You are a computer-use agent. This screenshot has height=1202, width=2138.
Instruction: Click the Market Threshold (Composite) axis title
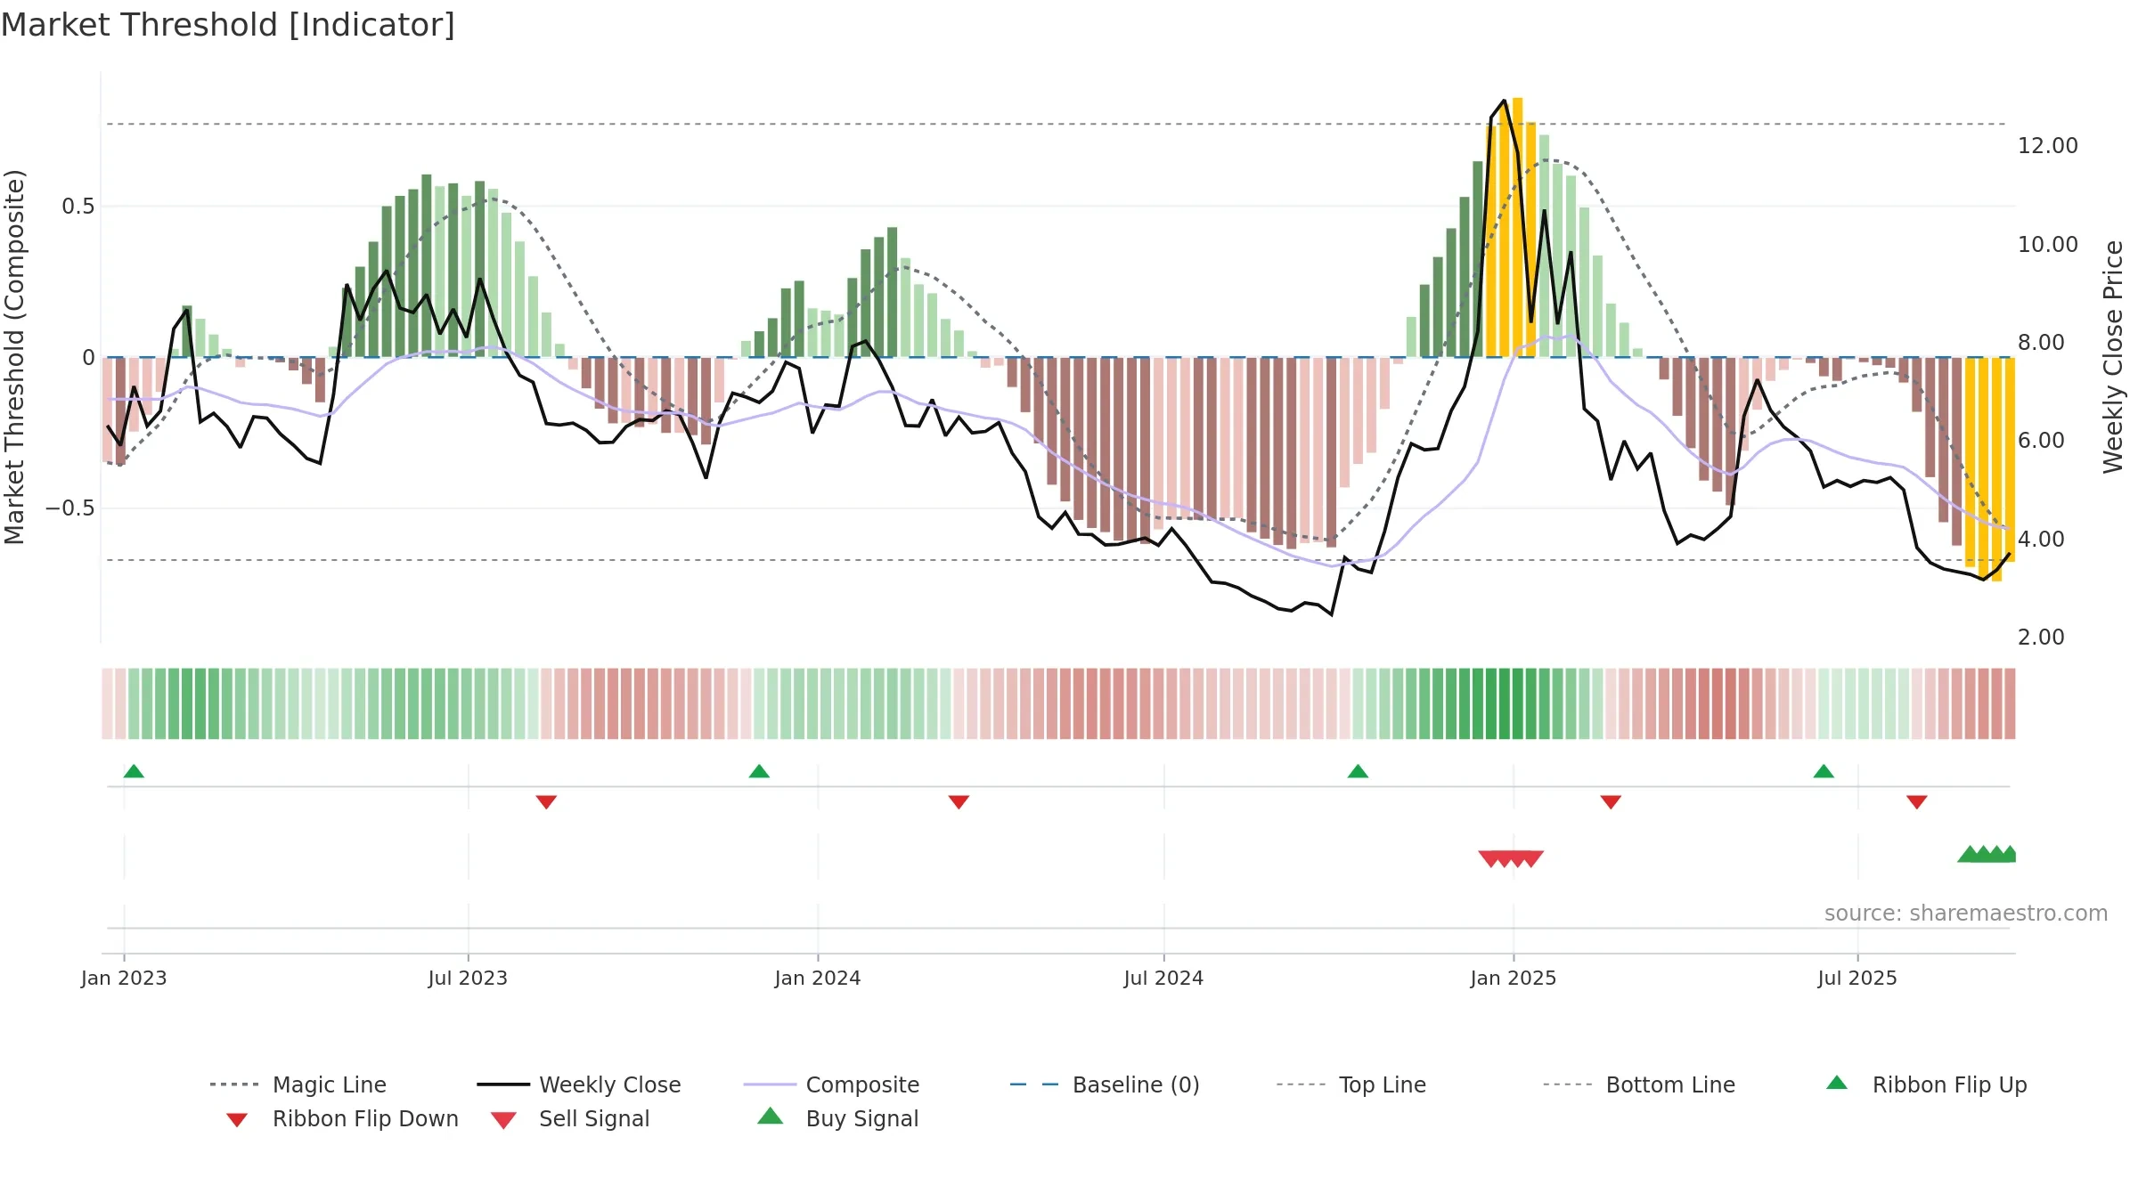[14, 356]
